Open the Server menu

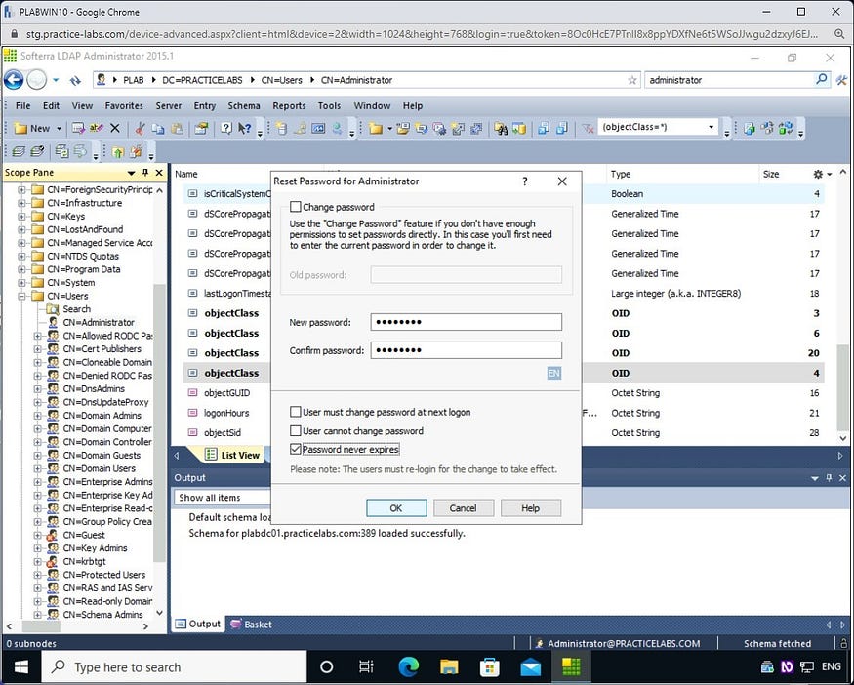168,105
